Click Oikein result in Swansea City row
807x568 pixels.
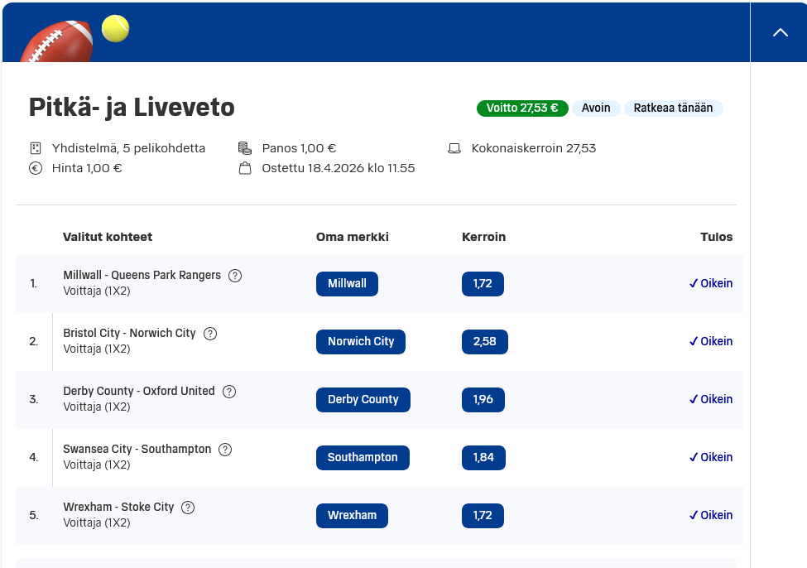(711, 458)
